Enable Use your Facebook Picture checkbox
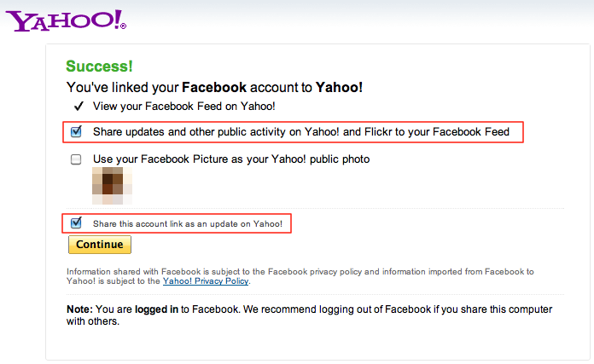The height and width of the screenshot is (364, 594). coord(76,159)
